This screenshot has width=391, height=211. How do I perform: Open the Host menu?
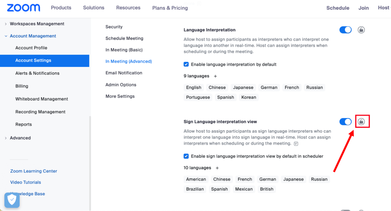384,8
